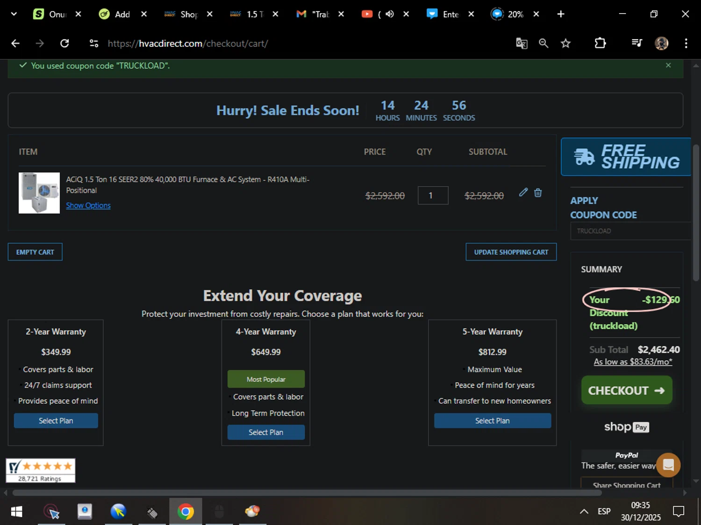Click the green CHECKOUT button
Viewport: 701px width, 525px height.
627,390
